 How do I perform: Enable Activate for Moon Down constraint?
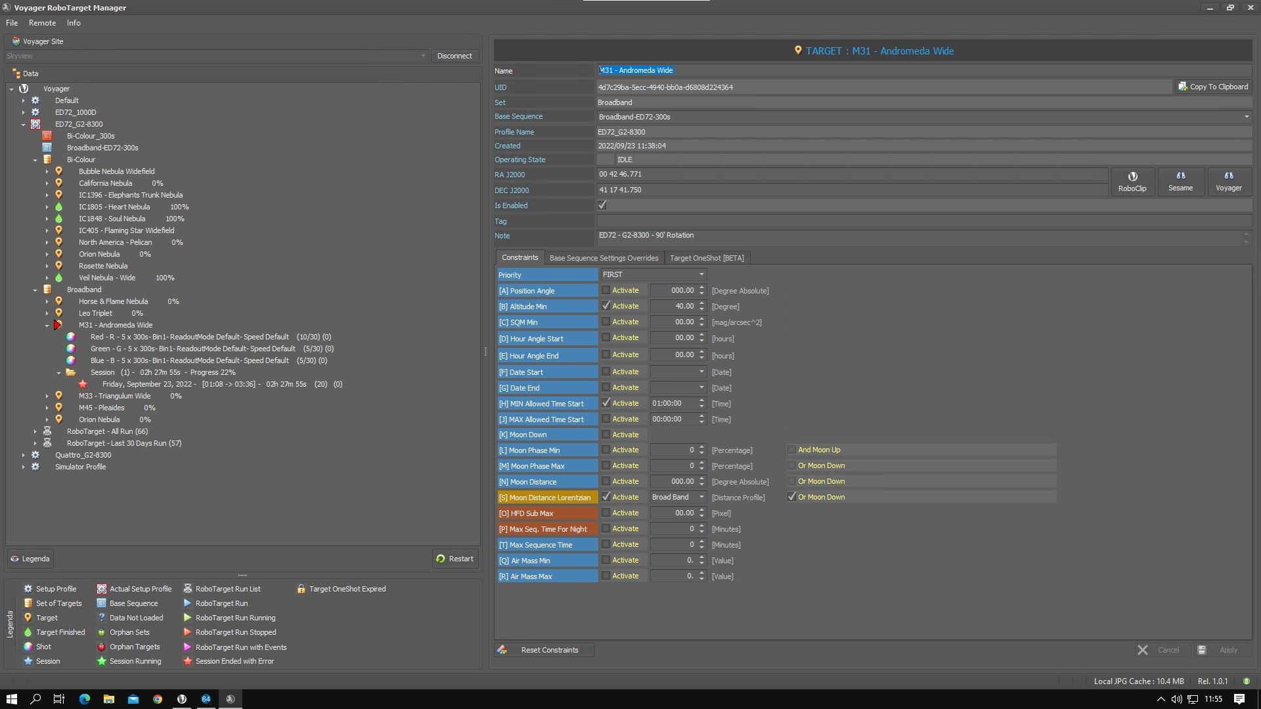tap(606, 435)
